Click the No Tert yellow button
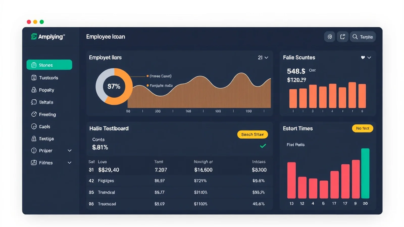The width and height of the screenshot is (404, 227). pyautogui.click(x=363, y=128)
